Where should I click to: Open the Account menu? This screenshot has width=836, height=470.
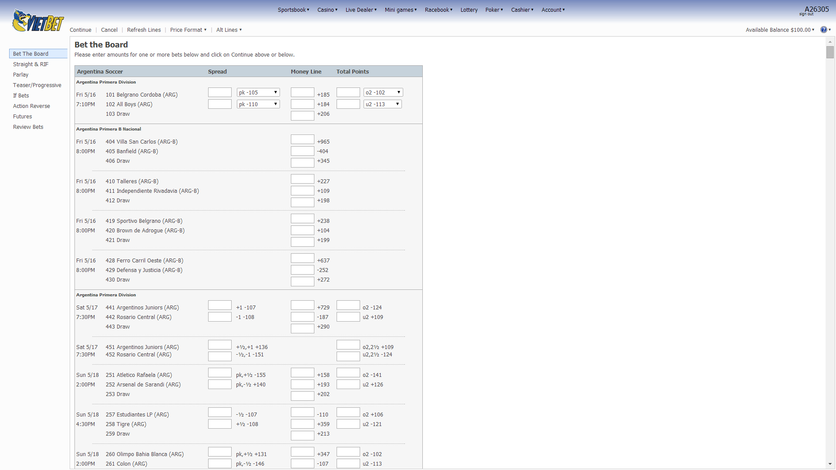[553, 10]
